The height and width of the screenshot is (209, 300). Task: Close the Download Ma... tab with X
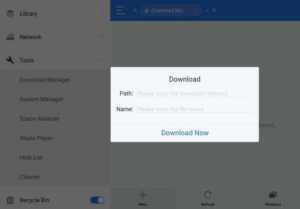[x=196, y=10]
